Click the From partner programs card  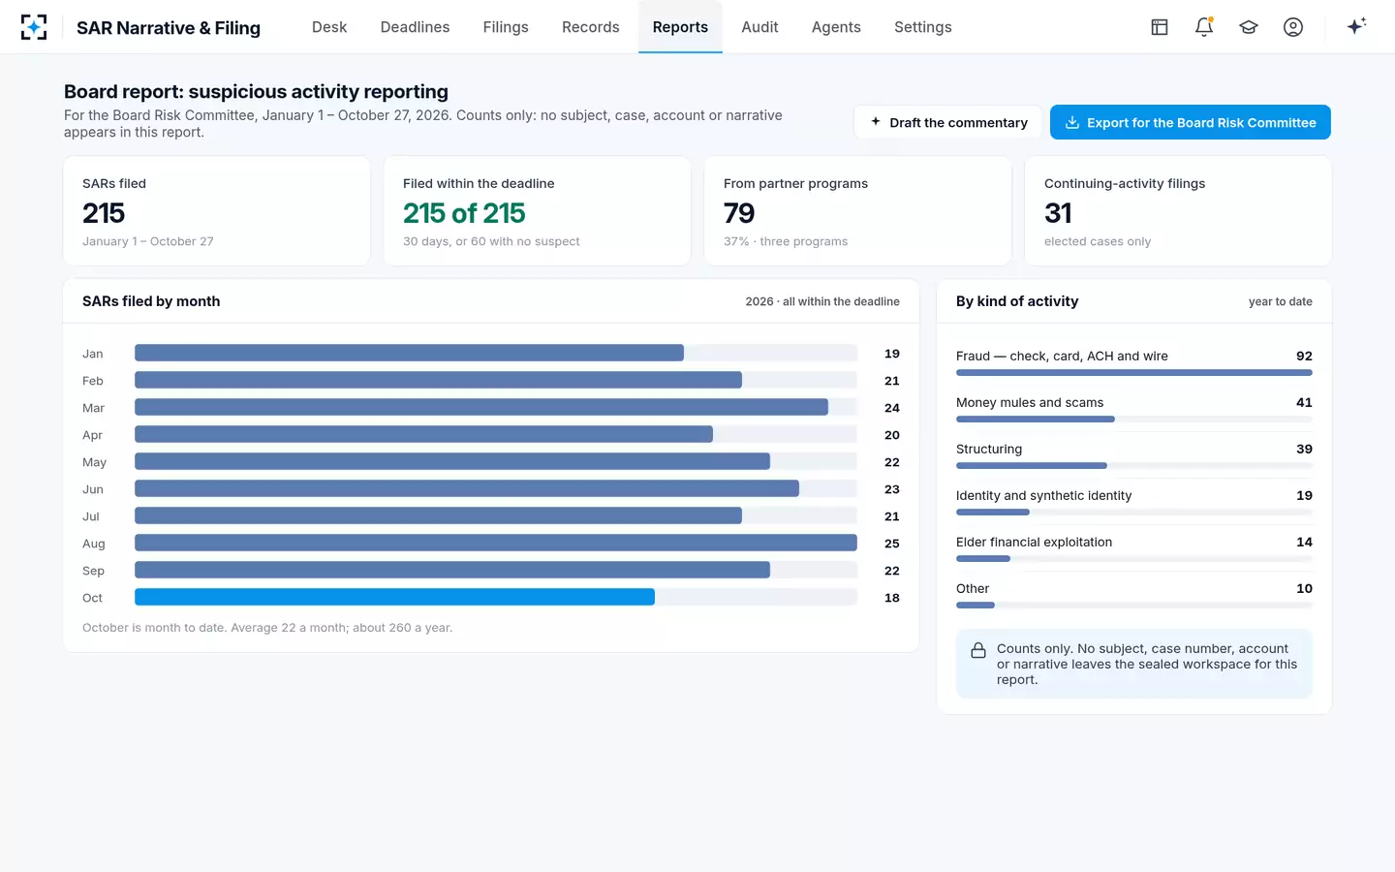pyautogui.click(x=858, y=211)
